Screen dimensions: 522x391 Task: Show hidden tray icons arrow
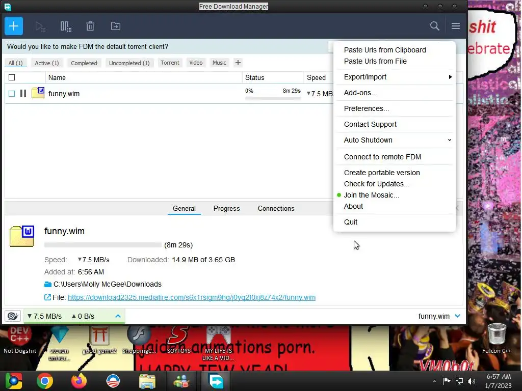434,381
